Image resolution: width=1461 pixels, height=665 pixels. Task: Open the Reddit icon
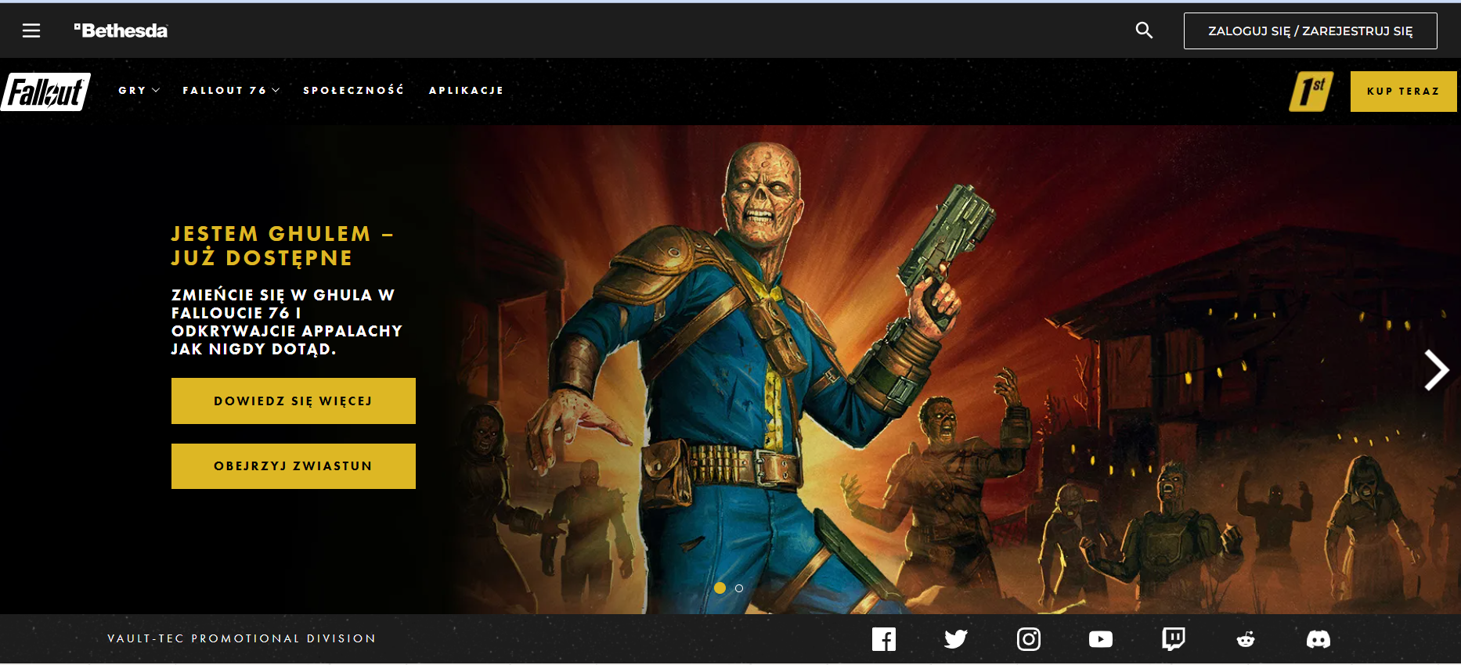1246,639
